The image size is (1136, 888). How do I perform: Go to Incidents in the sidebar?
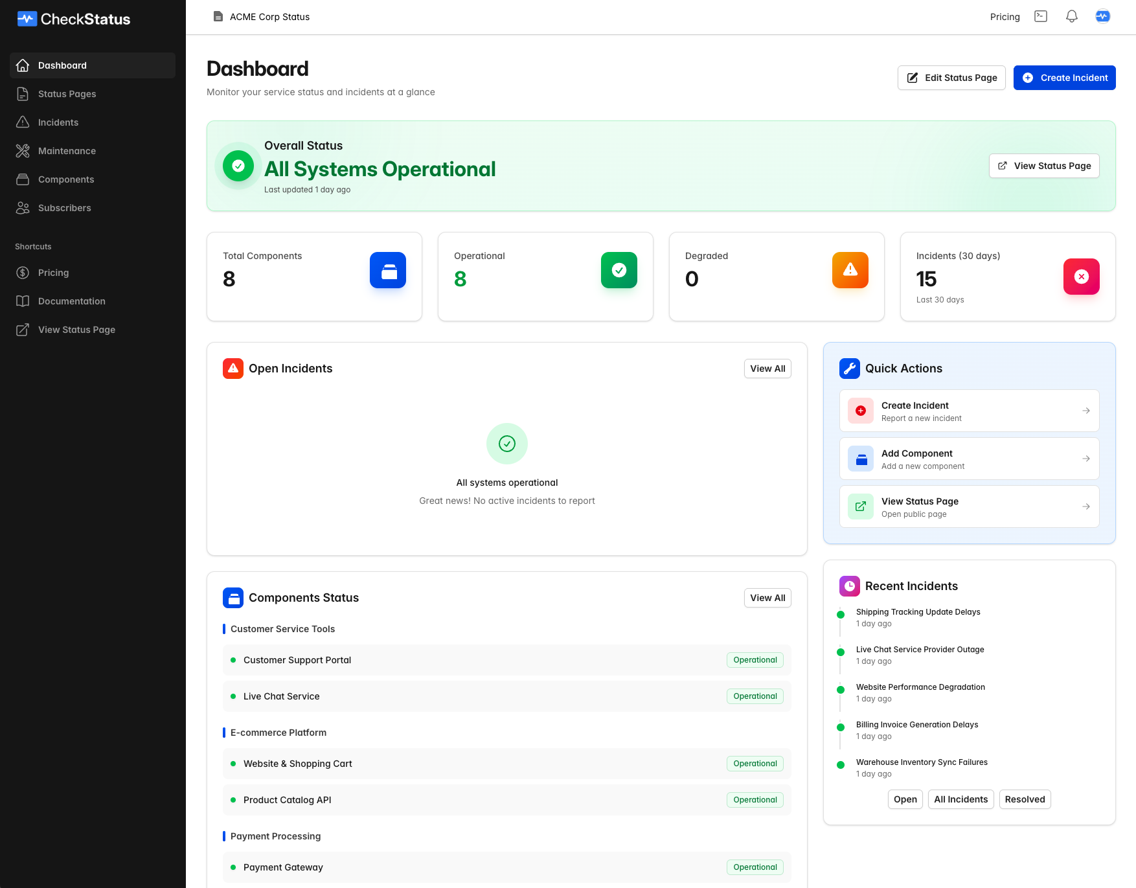click(93, 122)
